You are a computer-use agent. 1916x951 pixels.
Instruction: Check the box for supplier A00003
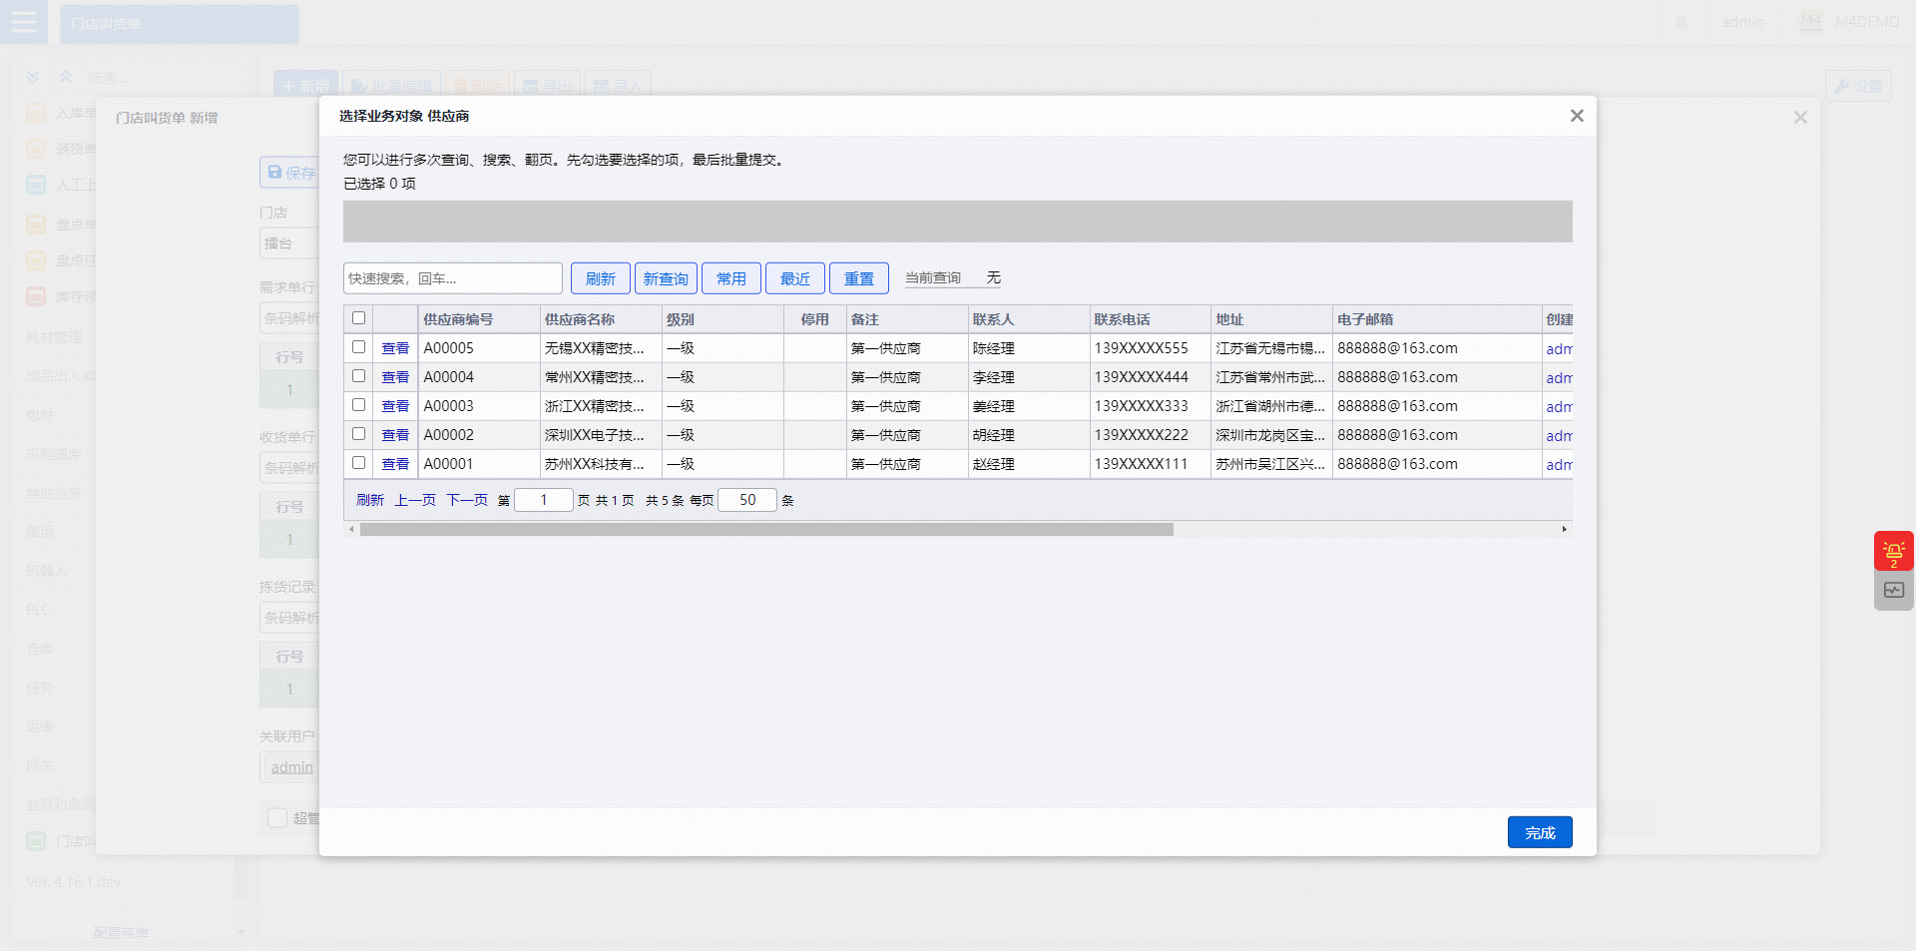click(x=358, y=405)
